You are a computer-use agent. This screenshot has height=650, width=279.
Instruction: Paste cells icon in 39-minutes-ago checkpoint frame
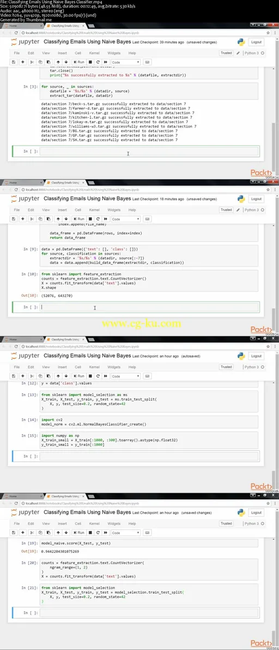[x=48, y=62]
